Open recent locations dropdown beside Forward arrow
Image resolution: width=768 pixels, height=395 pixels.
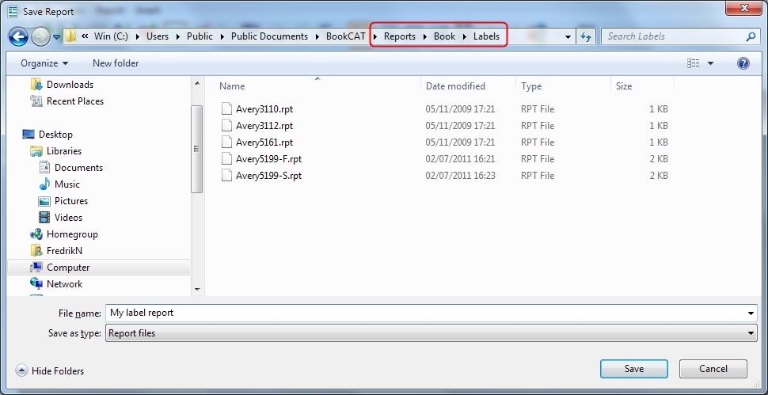[56, 36]
